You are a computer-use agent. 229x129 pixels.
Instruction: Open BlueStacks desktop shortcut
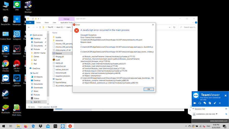(5, 109)
